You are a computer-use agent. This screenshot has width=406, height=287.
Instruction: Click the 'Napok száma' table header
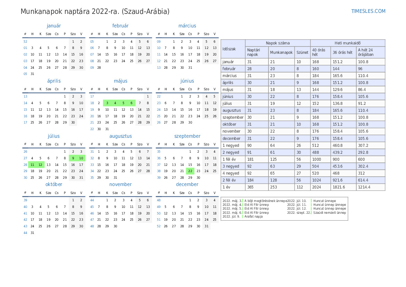pos(277,43)
